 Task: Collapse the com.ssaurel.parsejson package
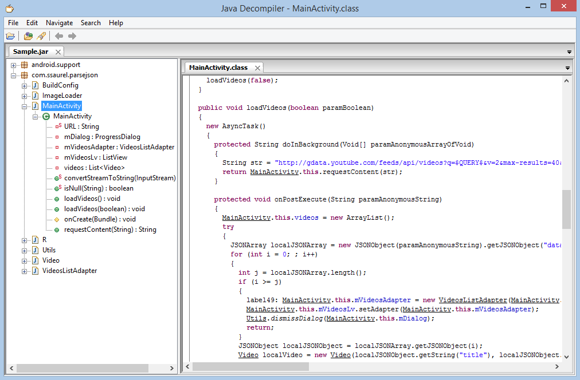coord(13,76)
